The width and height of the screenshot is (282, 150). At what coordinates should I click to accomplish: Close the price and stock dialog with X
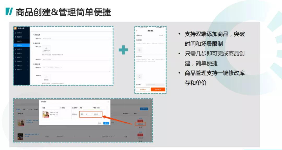click(x=108, y=102)
